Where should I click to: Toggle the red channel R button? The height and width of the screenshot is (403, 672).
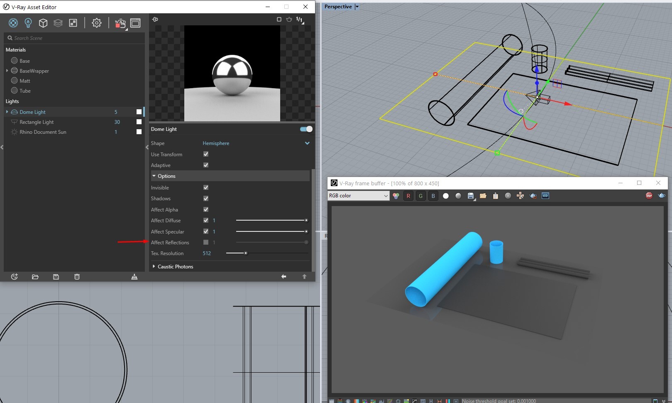click(x=408, y=196)
